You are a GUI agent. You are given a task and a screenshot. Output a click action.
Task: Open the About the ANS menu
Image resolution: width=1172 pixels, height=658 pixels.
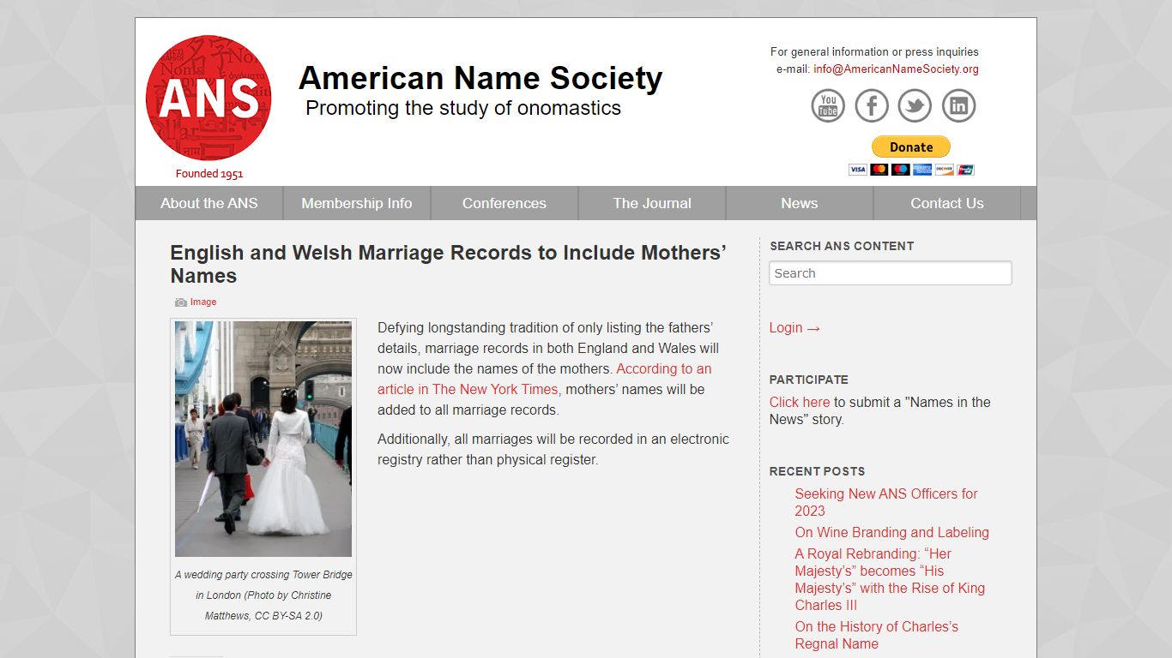[x=209, y=203]
